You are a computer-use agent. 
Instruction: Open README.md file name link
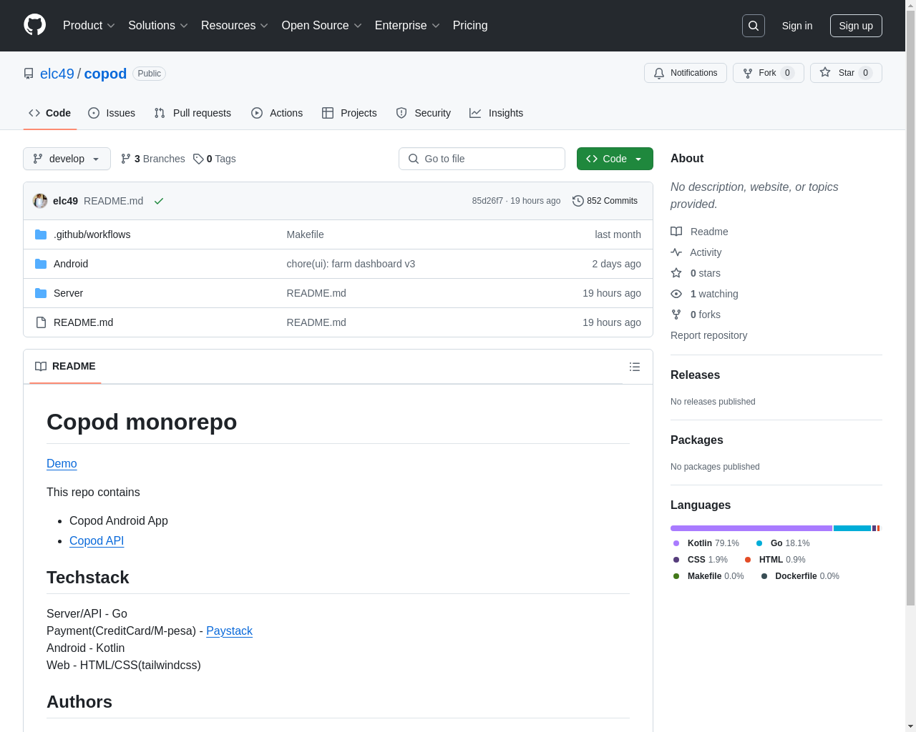(83, 322)
